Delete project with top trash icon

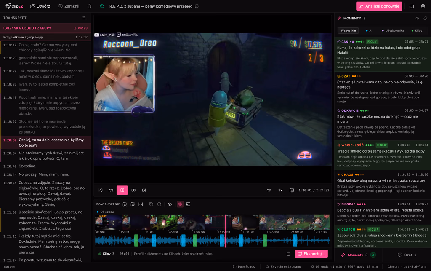coord(89,6)
